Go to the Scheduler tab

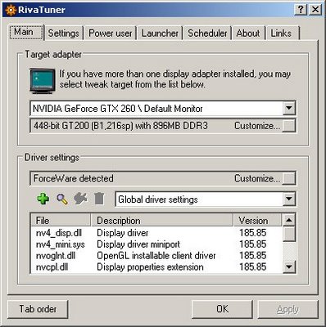point(207,34)
